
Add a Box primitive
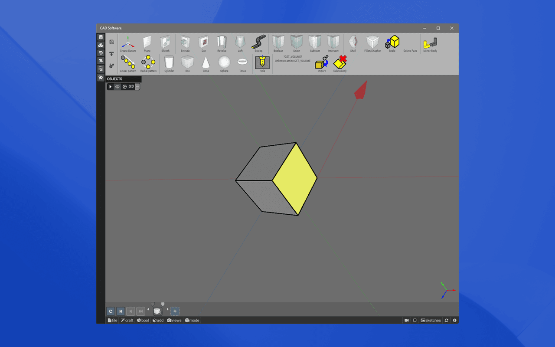(187, 64)
